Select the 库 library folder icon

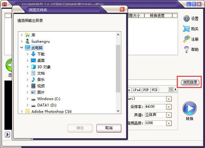(x=27, y=35)
